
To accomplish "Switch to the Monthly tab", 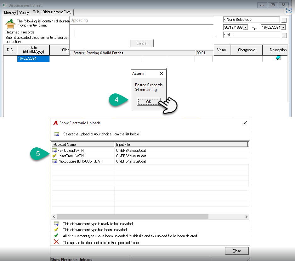I will 10,13.
